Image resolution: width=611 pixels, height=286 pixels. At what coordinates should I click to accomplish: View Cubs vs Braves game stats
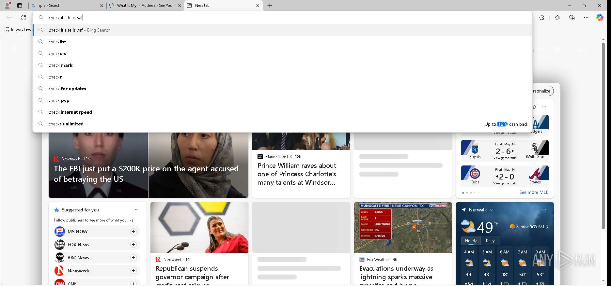click(x=505, y=183)
